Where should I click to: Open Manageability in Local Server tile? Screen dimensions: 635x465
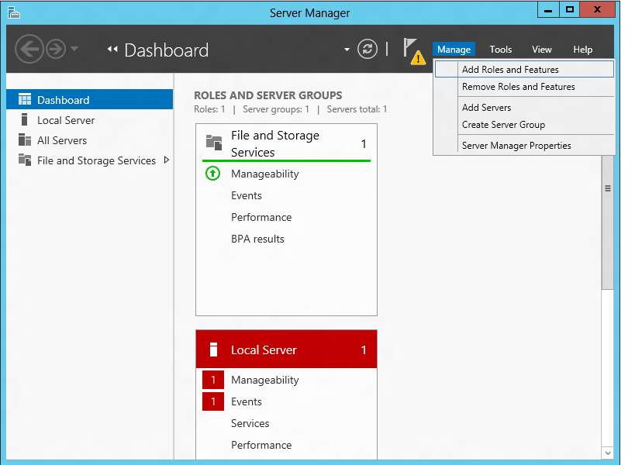click(265, 380)
